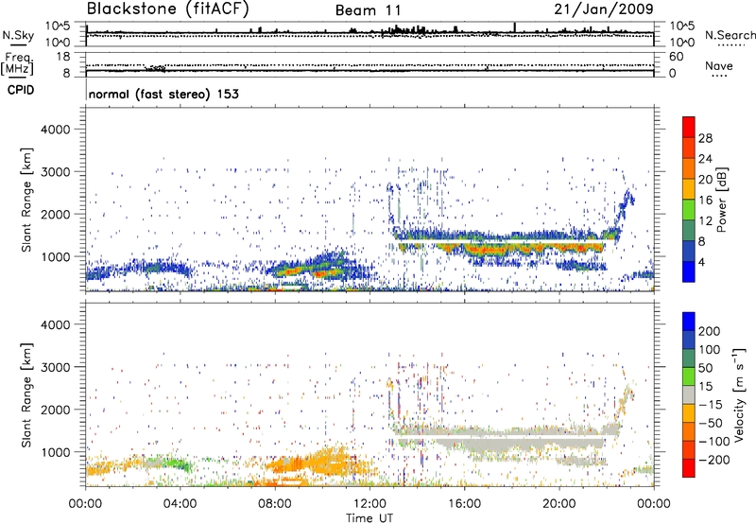Image resolution: width=756 pixels, height=524 pixels.
Task: Click the 20:00 time tick label
Action: point(558,504)
